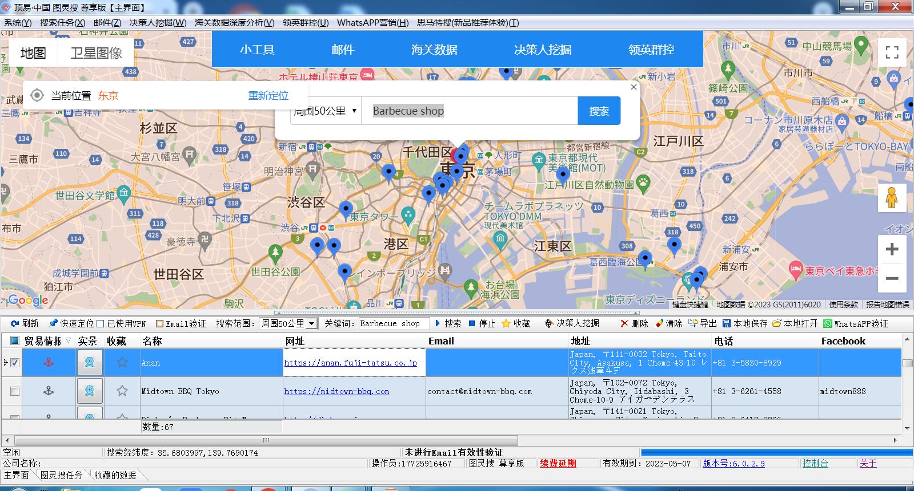The image size is (914, 491).
Task: Open the 周围50公里 dropdown in map popup
Action: point(326,111)
